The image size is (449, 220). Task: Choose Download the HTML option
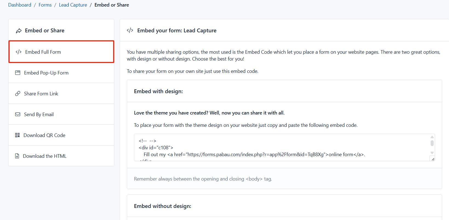(x=61, y=156)
